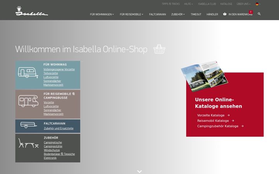Open Tipps & Tricks in top bar
Viewport: 279px width, 174px height.
[170, 4]
